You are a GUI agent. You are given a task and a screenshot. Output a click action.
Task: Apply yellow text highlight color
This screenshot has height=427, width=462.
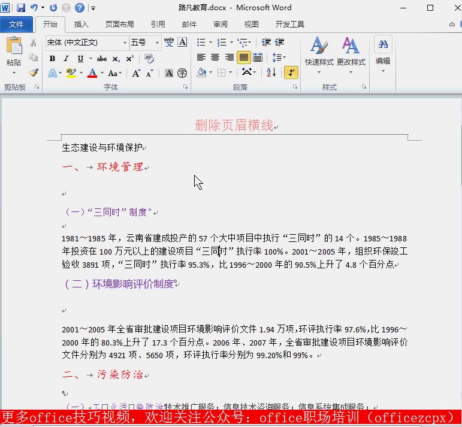point(71,73)
